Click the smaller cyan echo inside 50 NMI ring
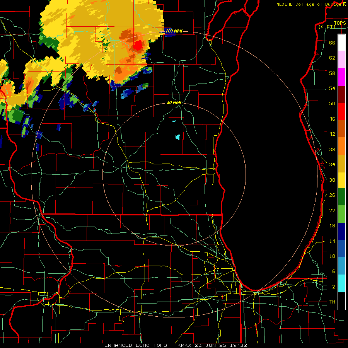Screen dimensions: 348x348 174,121
